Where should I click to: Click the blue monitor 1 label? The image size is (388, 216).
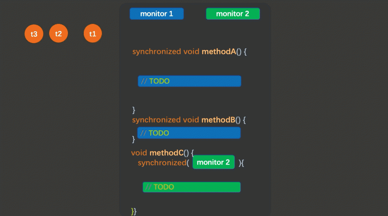[x=156, y=14]
